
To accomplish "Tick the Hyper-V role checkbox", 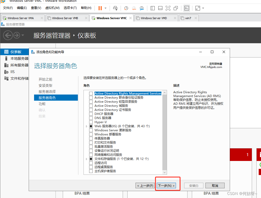I will [x=91, y=122].
